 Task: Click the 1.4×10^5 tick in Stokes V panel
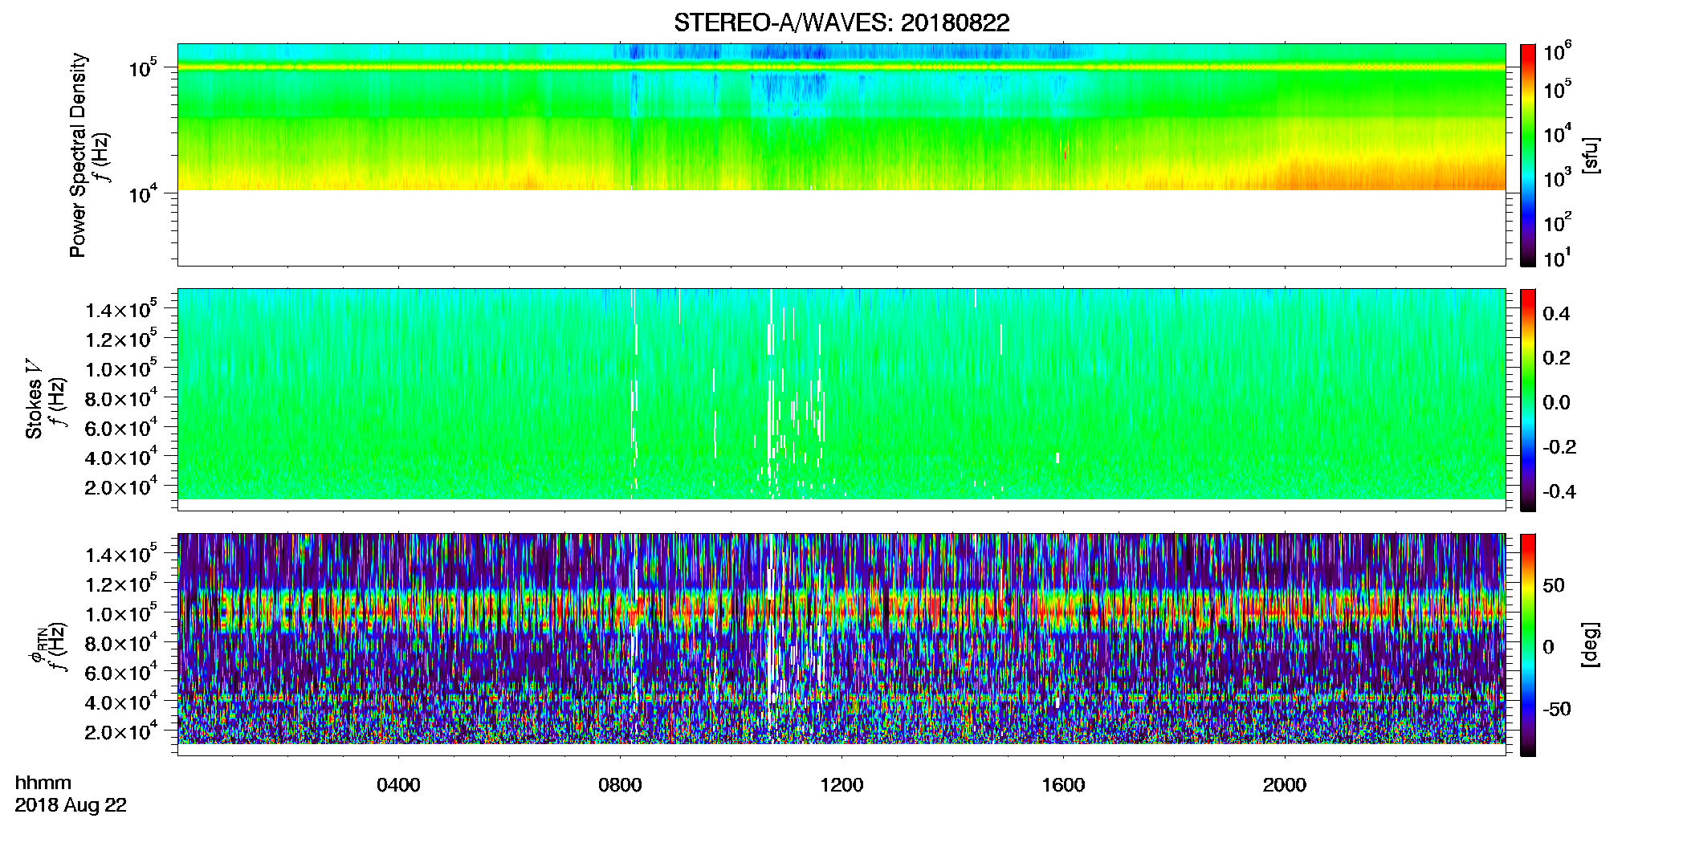[120, 310]
